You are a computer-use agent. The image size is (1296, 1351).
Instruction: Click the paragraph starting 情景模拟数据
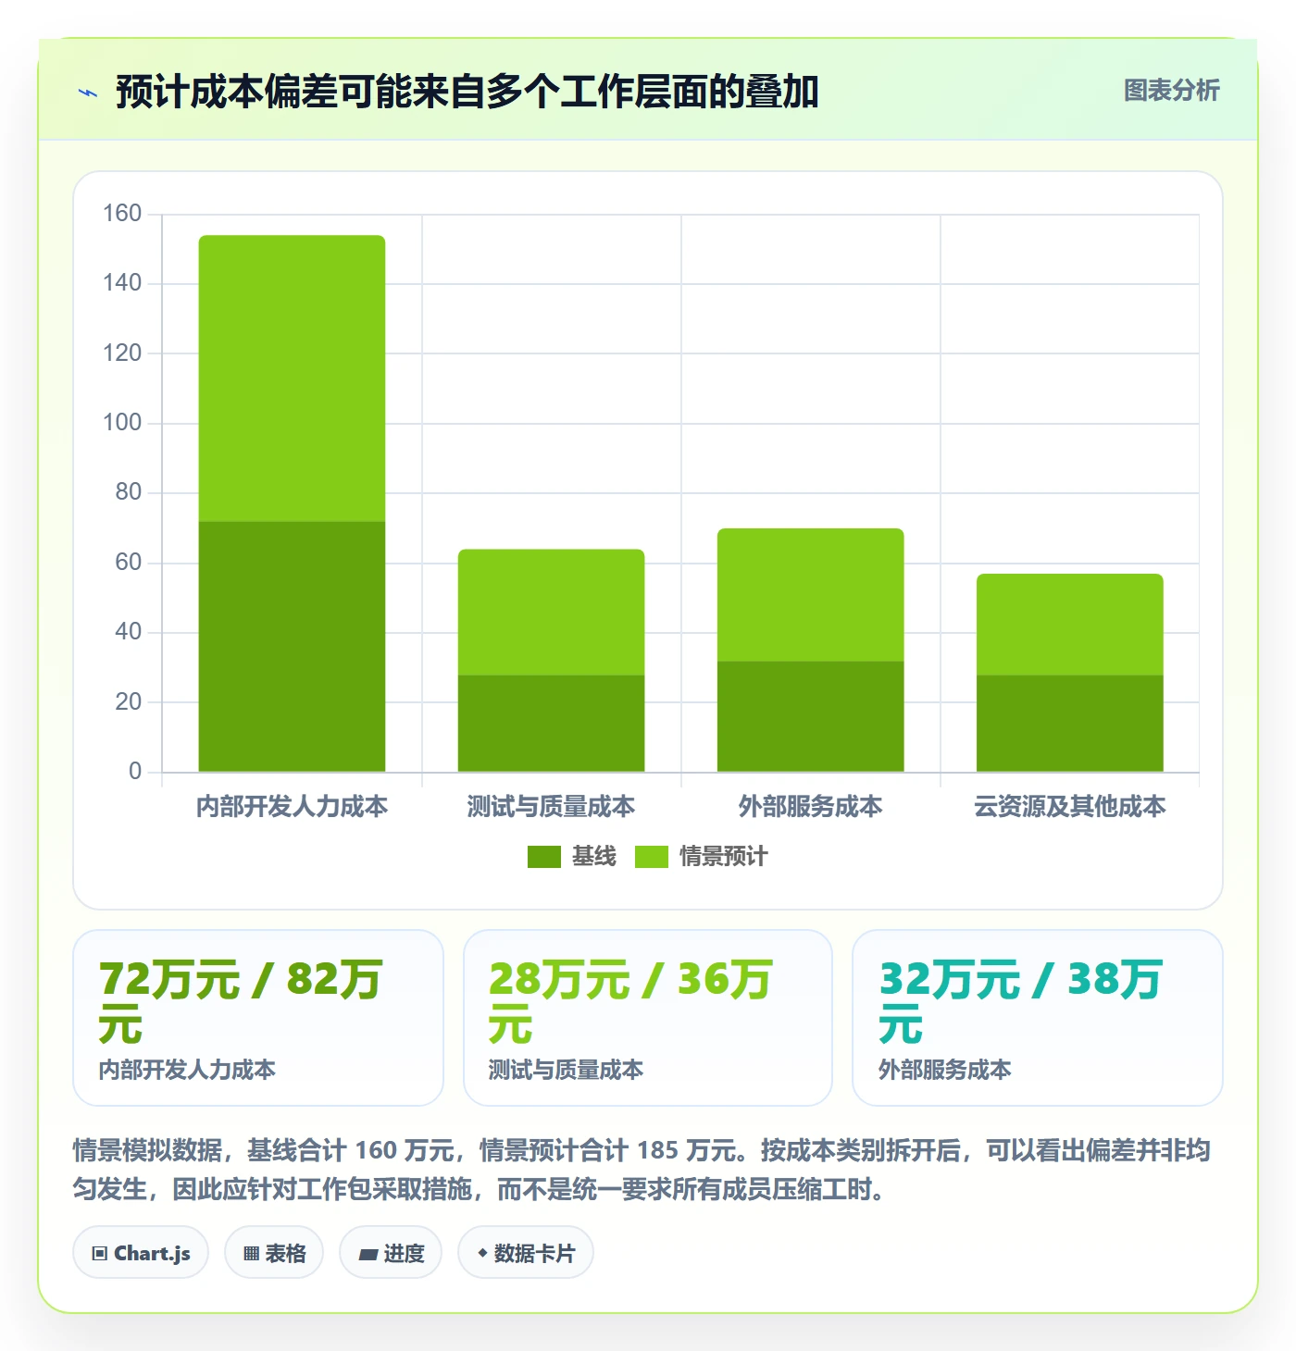pos(642,1170)
